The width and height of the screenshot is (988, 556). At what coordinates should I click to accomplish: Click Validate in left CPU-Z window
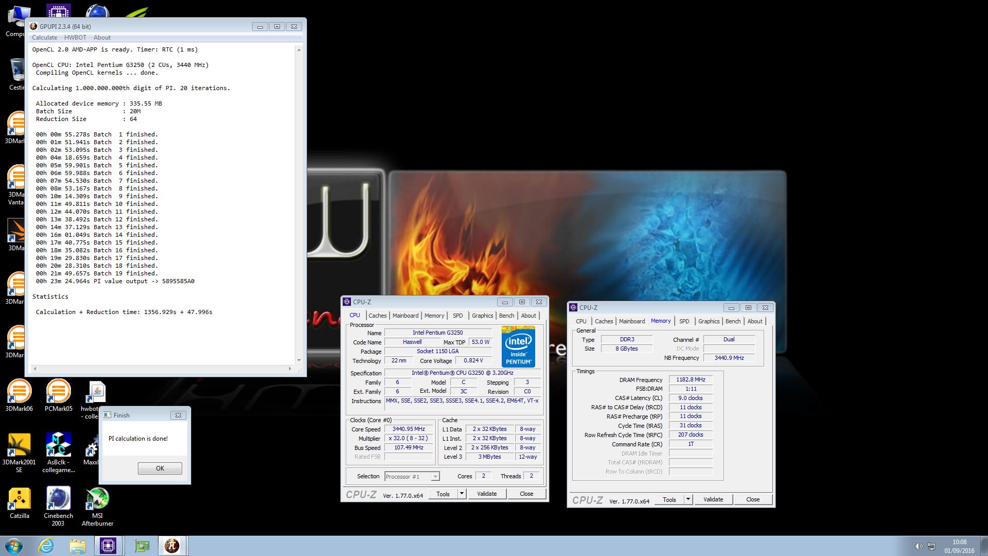coord(487,494)
